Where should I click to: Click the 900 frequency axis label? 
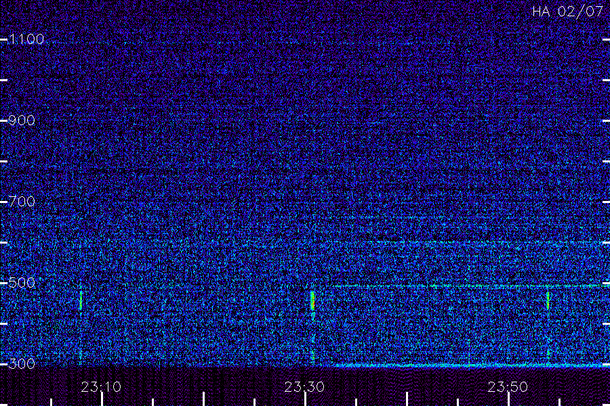point(22,120)
